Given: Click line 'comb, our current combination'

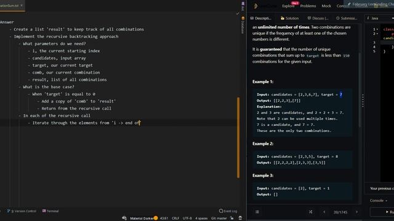Looking at the screenshot, I should tap(66, 72).
